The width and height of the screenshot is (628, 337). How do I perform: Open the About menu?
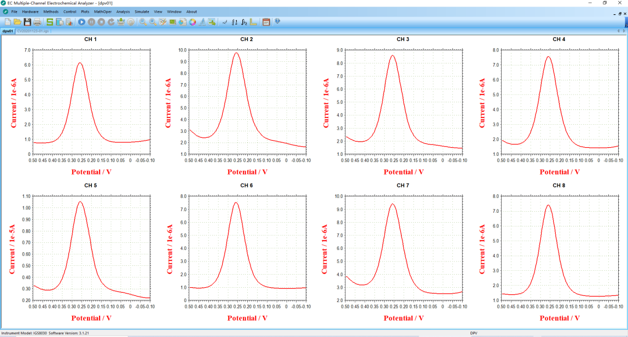click(x=191, y=12)
